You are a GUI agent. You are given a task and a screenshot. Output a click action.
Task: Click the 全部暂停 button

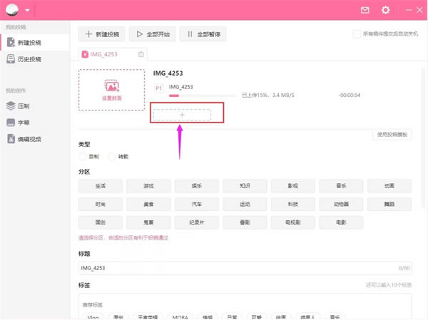pos(203,34)
